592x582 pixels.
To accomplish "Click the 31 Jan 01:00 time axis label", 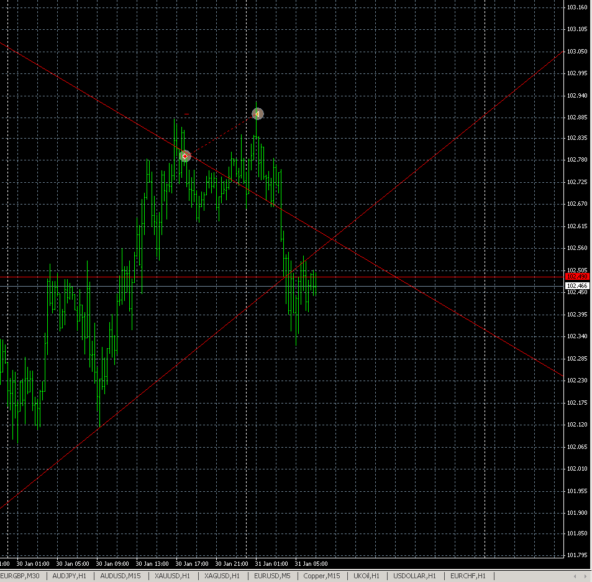I will coord(271,563).
